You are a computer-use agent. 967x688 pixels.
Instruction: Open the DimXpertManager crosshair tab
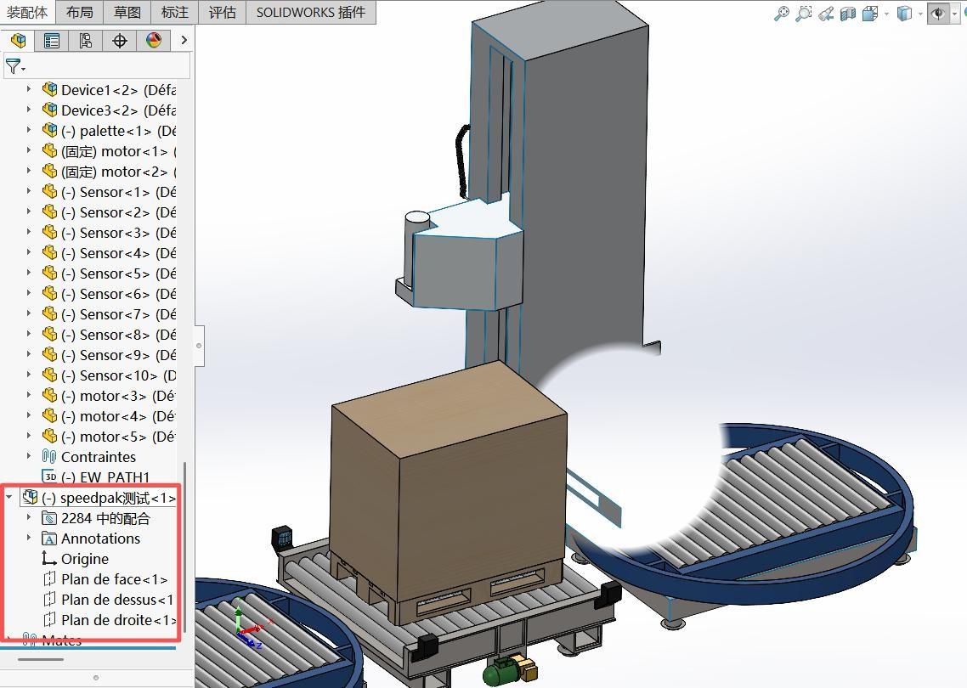click(x=120, y=41)
